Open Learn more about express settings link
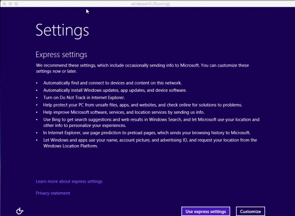This screenshot has height=216, width=295. [x=69, y=181]
